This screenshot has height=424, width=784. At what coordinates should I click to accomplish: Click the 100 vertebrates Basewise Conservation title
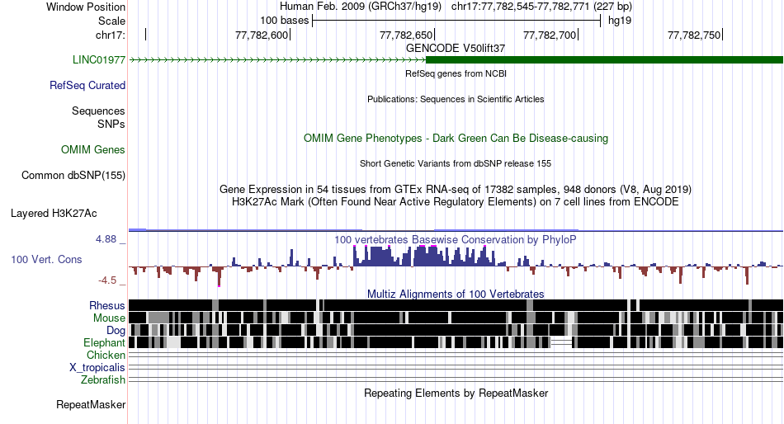(x=456, y=239)
